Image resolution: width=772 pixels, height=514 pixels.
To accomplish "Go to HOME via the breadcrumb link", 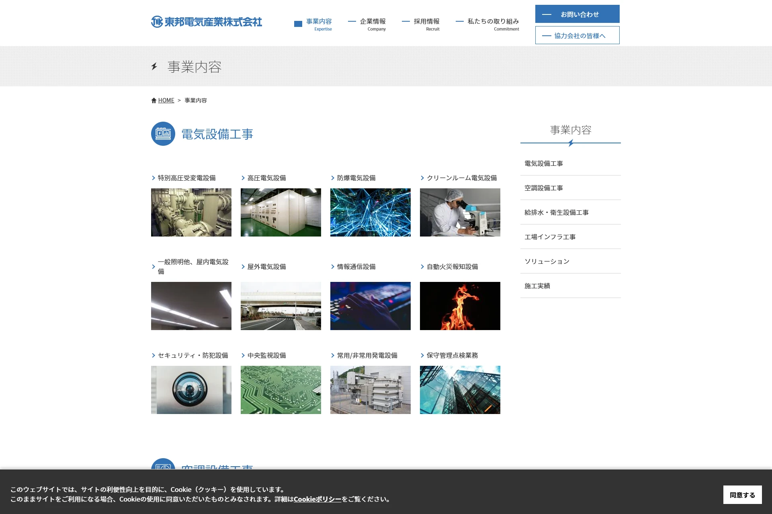I will [x=166, y=100].
